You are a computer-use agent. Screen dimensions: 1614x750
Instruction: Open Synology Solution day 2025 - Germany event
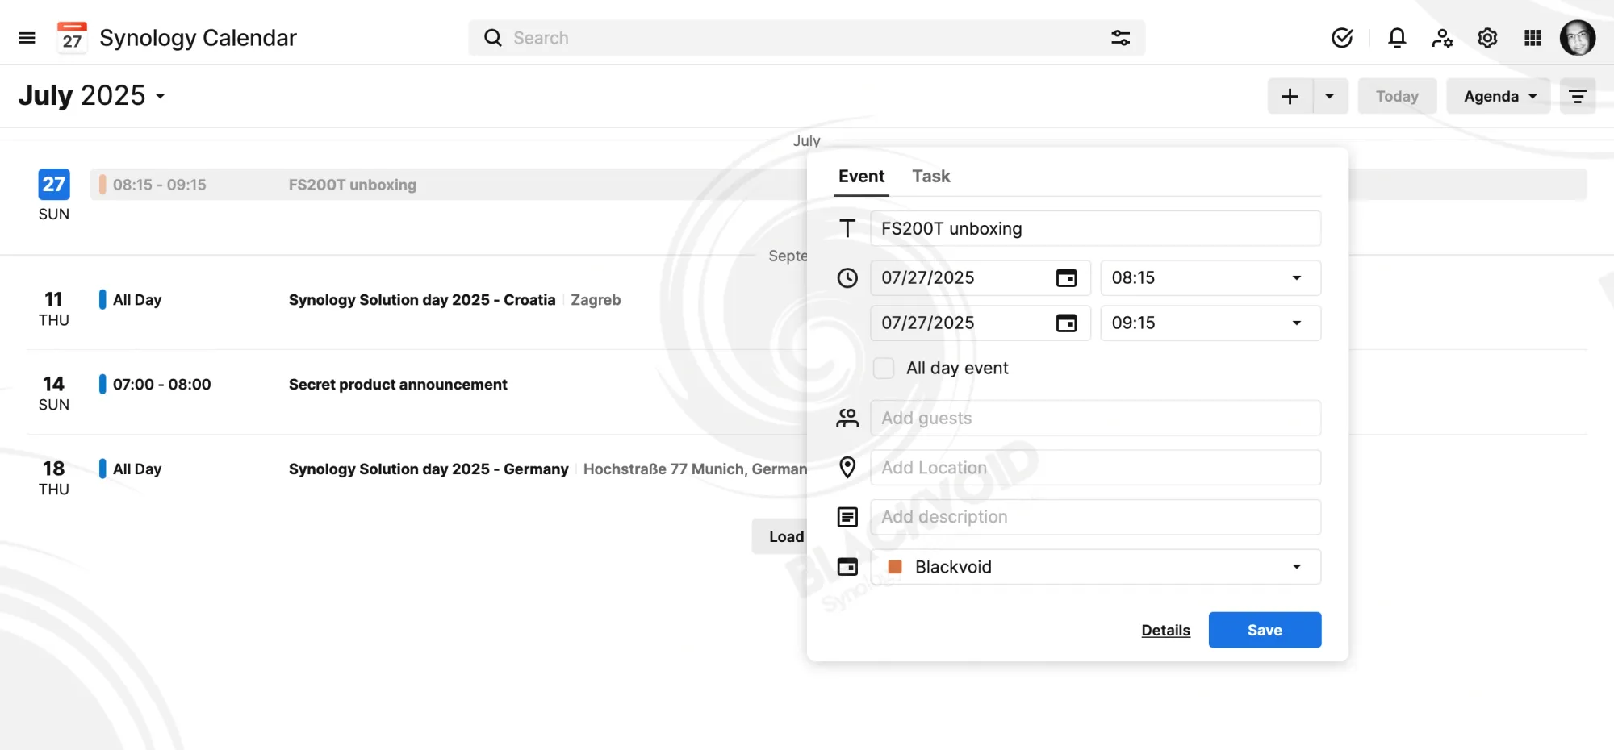tap(429, 469)
